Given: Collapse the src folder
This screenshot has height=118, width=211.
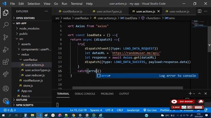Looking at the screenshot, I should (21, 39).
